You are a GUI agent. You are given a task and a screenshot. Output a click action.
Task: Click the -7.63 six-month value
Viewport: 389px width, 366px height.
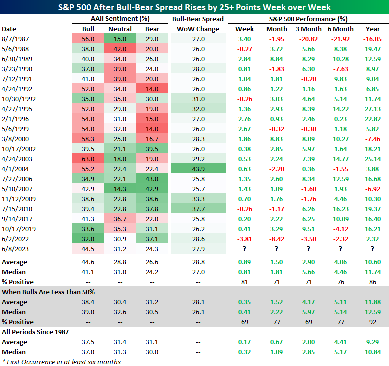(340, 69)
